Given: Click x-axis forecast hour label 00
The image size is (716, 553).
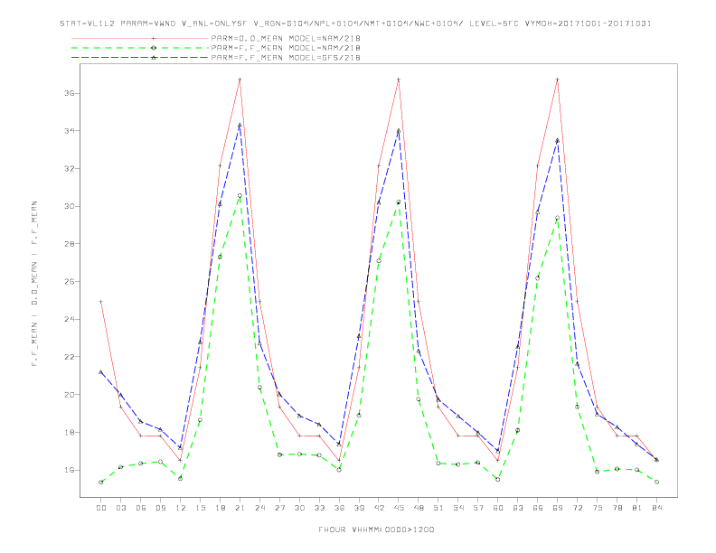Looking at the screenshot, I should pos(101,508).
